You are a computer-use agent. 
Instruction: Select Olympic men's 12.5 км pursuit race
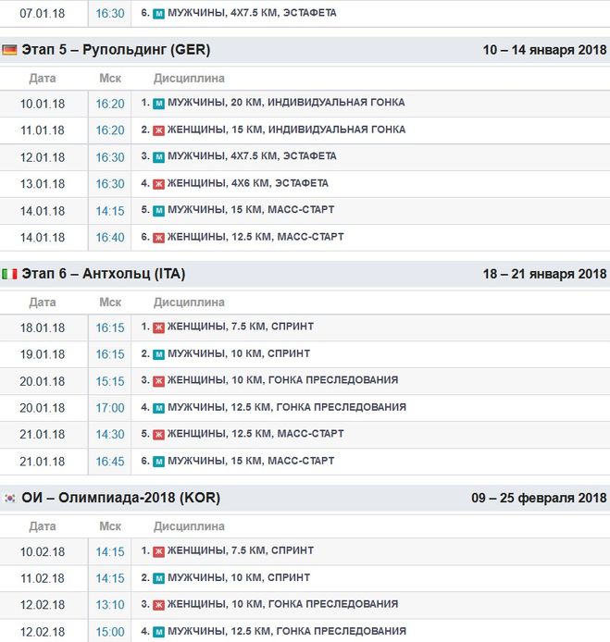(x=286, y=631)
